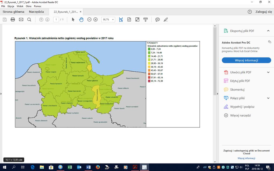This screenshot has width=274, height=171.
Task: Click the Save file icon
Action: pyautogui.click(x=5, y=20)
